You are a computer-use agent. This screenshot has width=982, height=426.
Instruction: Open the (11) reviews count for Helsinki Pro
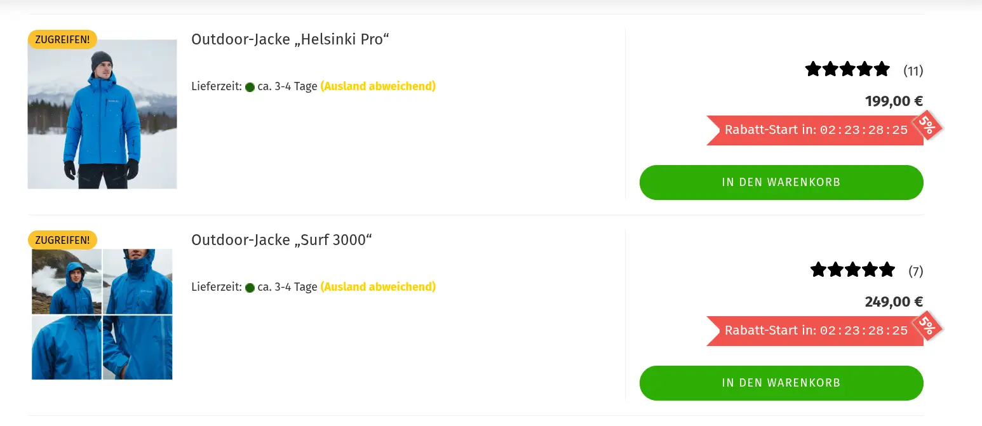click(x=913, y=70)
